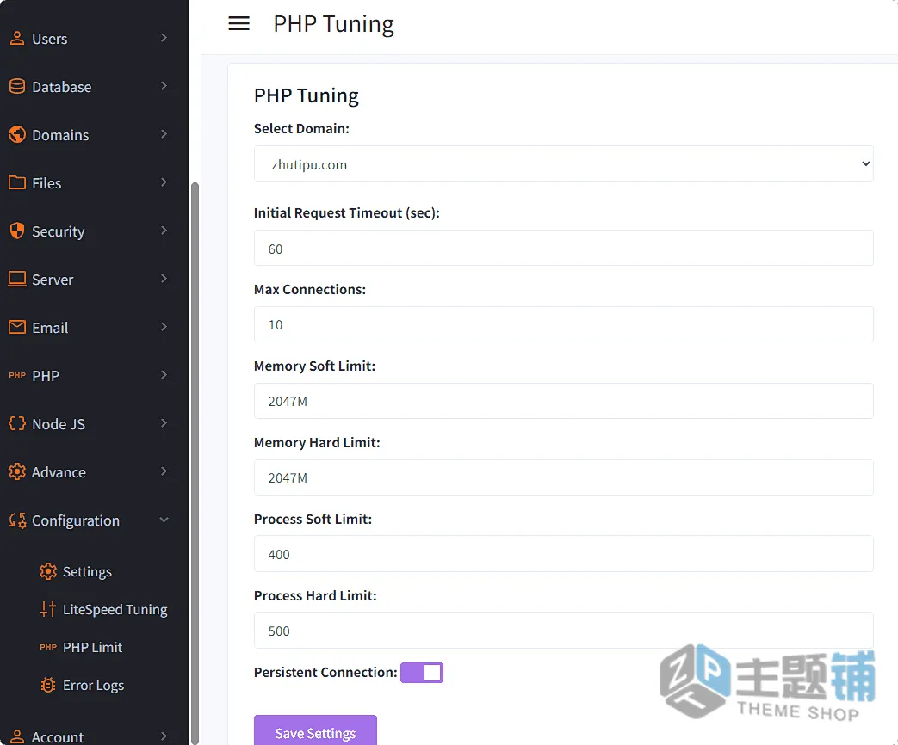Click the Error Logs bug icon

[48, 685]
